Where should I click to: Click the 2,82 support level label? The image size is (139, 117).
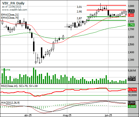(x=79, y=22)
